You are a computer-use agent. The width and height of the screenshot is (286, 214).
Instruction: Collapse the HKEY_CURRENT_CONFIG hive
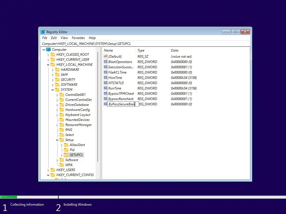[x=48, y=175]
